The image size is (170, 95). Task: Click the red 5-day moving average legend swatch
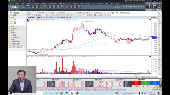pyautogui.click(x=35, y=20)
